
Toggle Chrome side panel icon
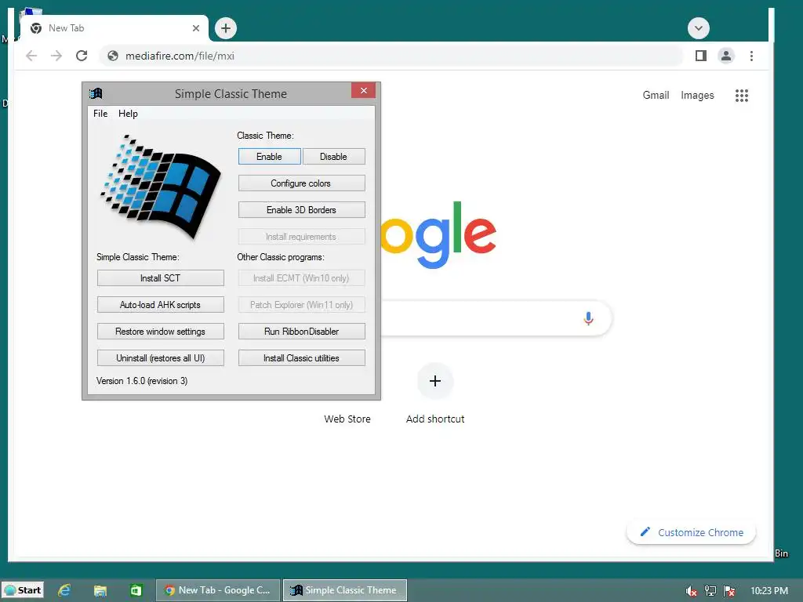(x=701, y=56)
